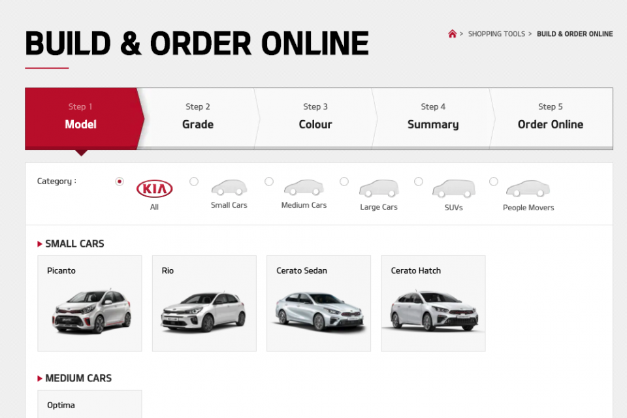
Task: Click the BUILD & ORDER ONLINE breadcrumb
Action: [575, 34]
